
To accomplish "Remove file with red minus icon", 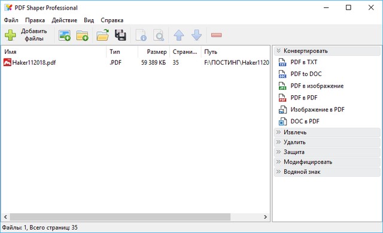I will pyautogui.click(x=217, y=35).
